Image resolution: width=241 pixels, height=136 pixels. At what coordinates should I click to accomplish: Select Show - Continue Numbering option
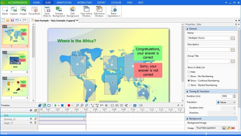coord(189,80)
